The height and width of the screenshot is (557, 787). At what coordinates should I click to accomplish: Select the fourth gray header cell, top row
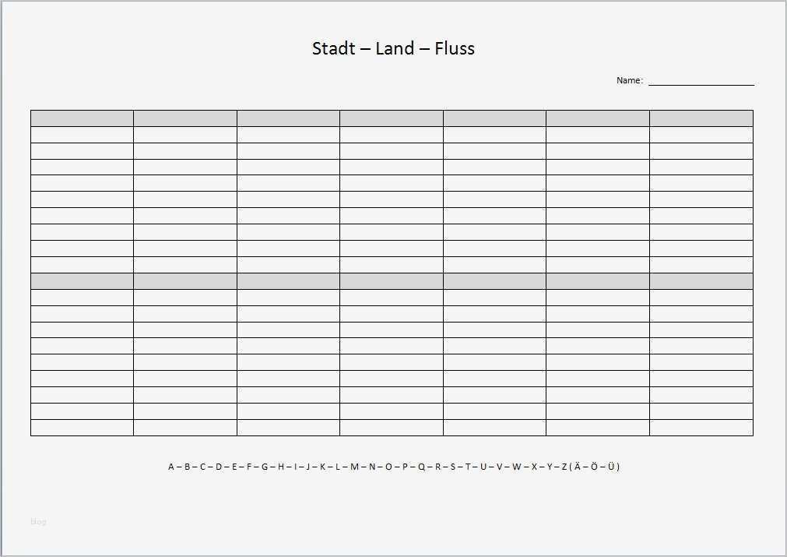[x=391, y=118]
